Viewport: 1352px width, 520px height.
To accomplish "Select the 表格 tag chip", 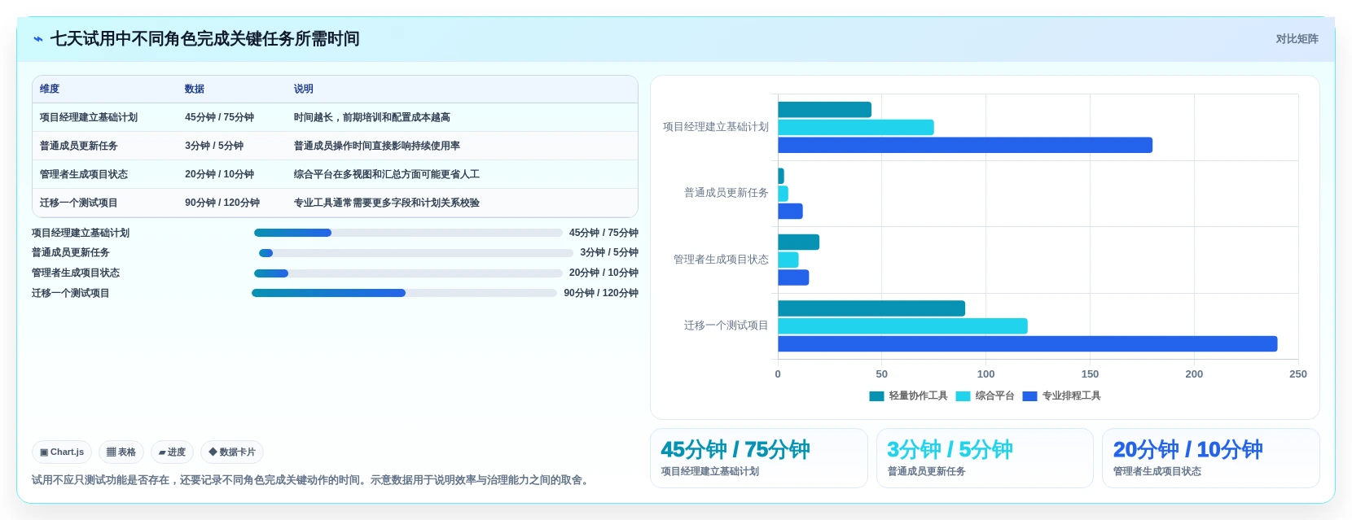I will click(x=121, y=452).
